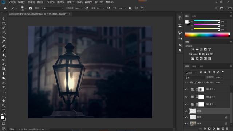Screen dimensions: 233x131
Task: Open the 文件(F) menu
Action: [x=12, y=2]
